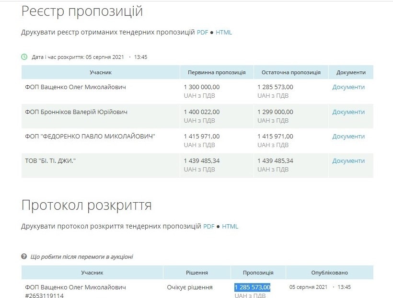Click the question mark help icon
Screen dimensions: 393x298
[24, 256]
